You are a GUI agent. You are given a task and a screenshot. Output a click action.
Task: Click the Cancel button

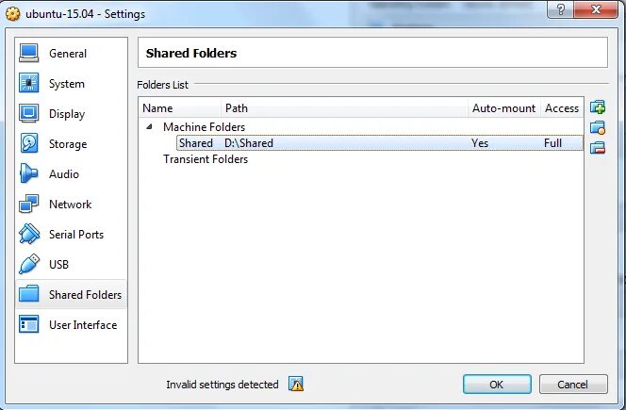(x=573, y=384)
